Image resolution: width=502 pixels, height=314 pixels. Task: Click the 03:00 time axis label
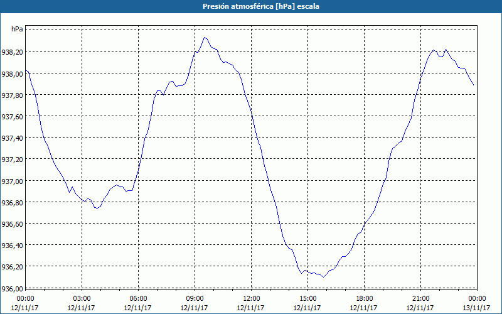pos(82,298)
